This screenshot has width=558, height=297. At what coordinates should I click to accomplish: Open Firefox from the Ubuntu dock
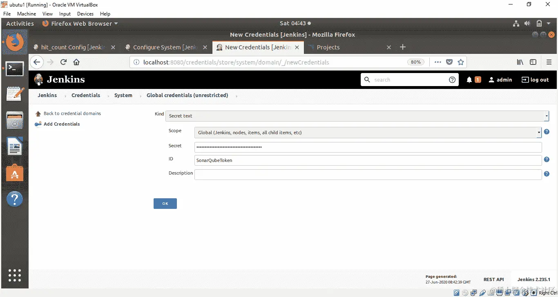tap(15, 42)
